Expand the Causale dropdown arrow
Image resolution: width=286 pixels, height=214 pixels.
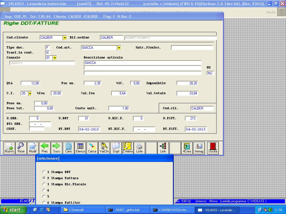pyautogui.click(x=54, y=58)
